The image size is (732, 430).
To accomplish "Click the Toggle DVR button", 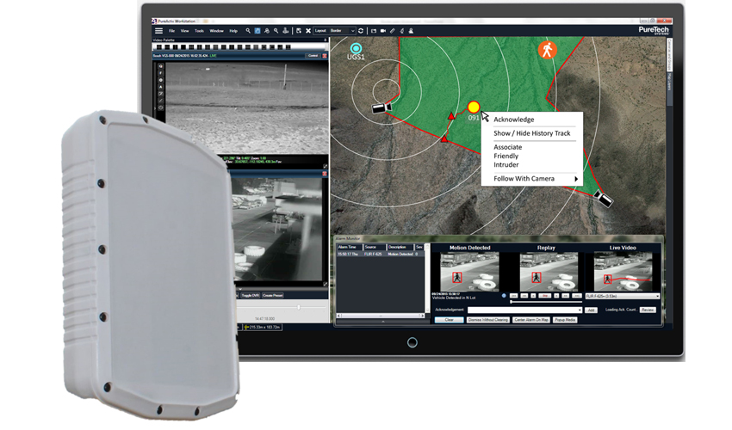I will click(251, 296).
